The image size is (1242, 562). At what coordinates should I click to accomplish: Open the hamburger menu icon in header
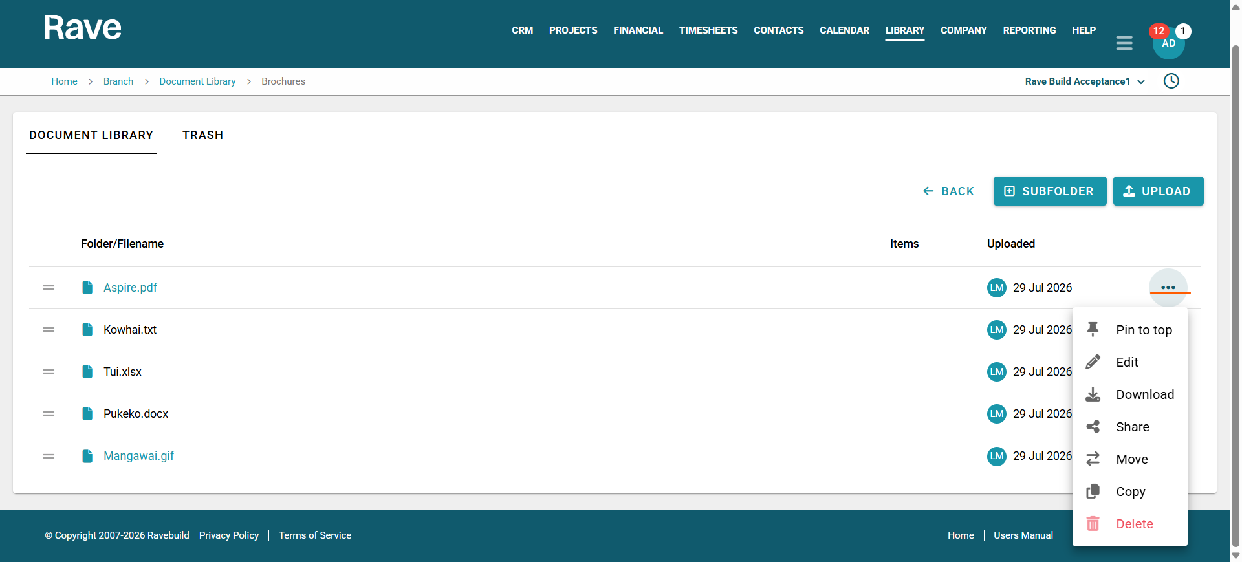1124,43
